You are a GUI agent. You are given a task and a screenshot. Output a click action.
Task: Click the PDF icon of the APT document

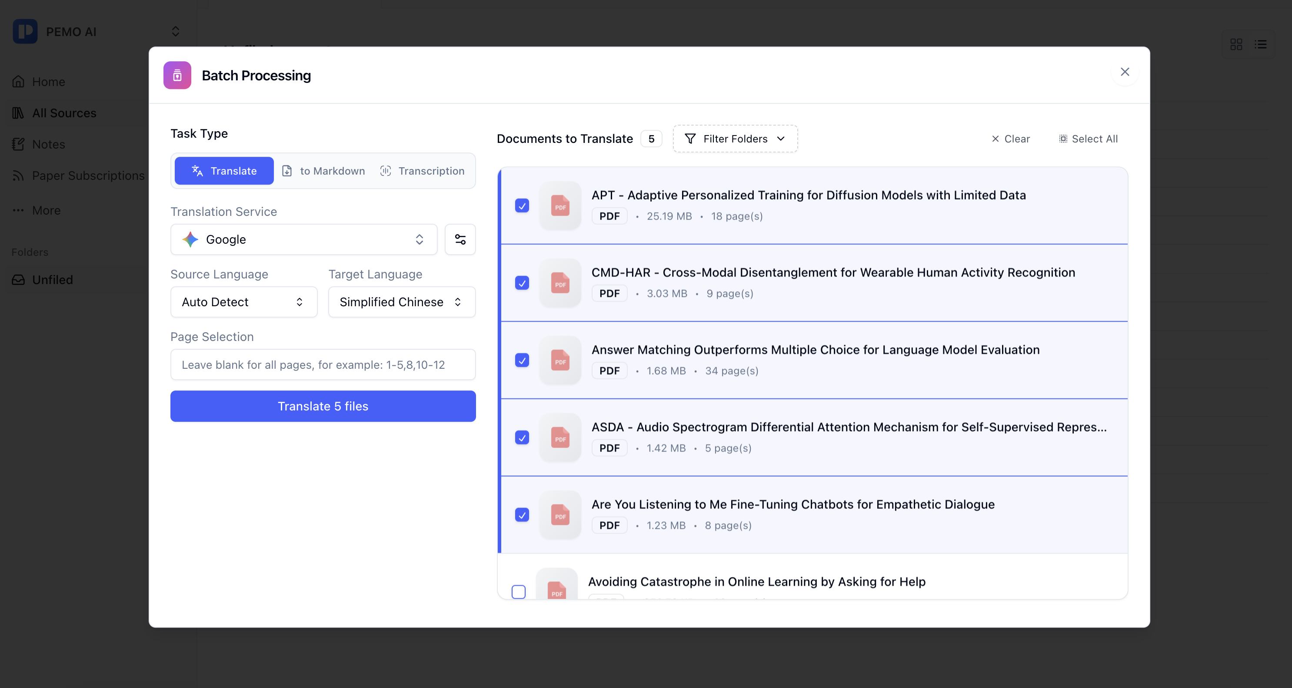[560, 205]
